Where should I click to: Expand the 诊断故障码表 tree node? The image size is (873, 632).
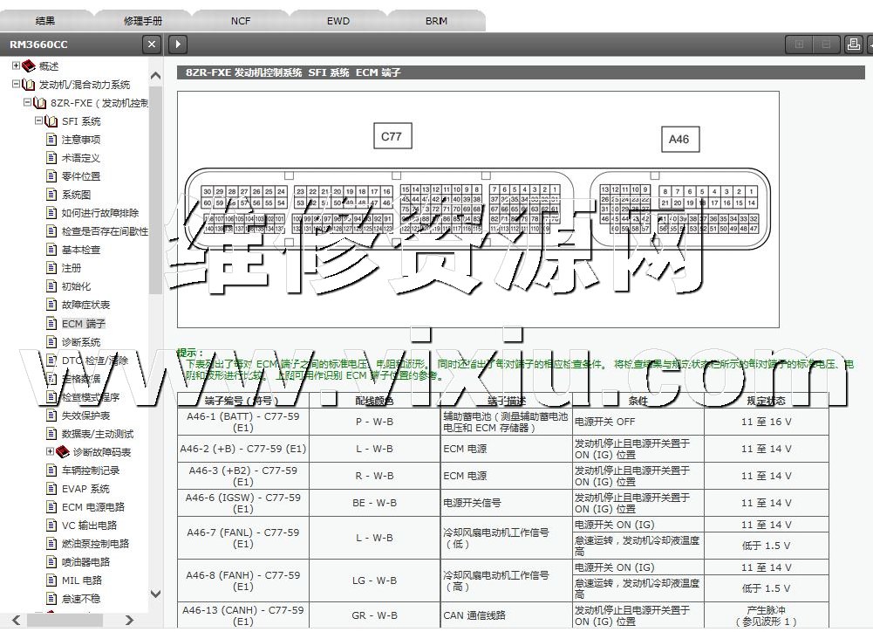pyautogui.click(x=50, y=451)
